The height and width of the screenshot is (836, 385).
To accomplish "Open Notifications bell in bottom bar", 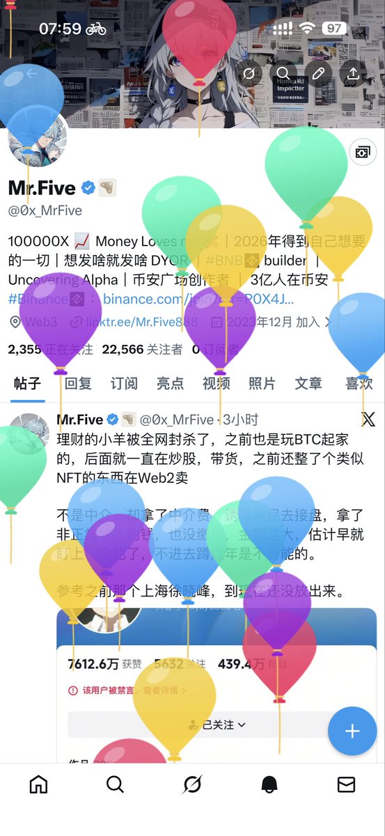I will [x=269, y=784].
